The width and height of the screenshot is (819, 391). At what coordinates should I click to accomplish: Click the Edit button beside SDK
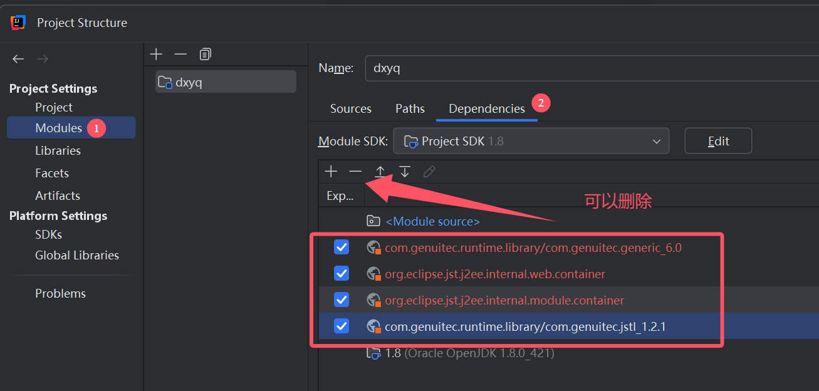tap(718, 141)
